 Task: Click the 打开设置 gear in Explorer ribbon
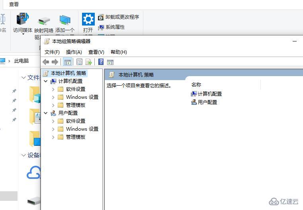pos(88,19)
